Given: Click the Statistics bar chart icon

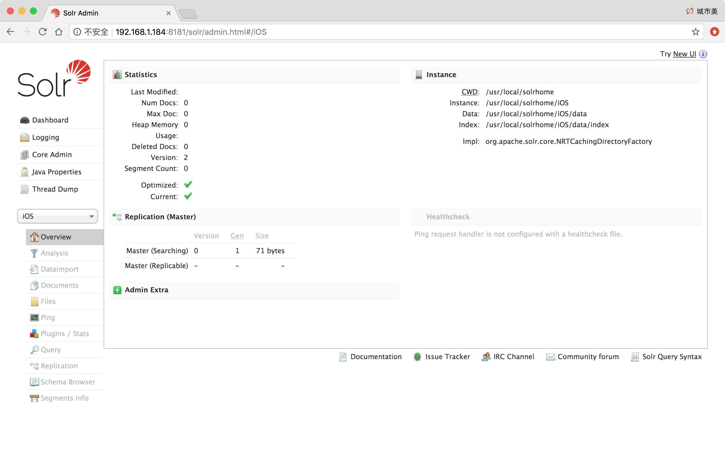Looking at the screenshot, I should coord(117,75).
